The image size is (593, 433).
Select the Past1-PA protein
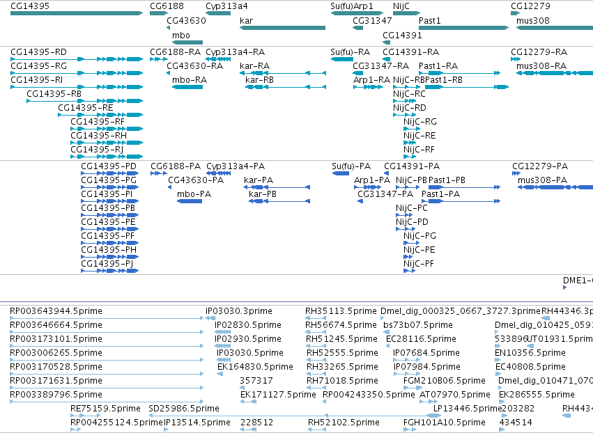coord(461,201)
